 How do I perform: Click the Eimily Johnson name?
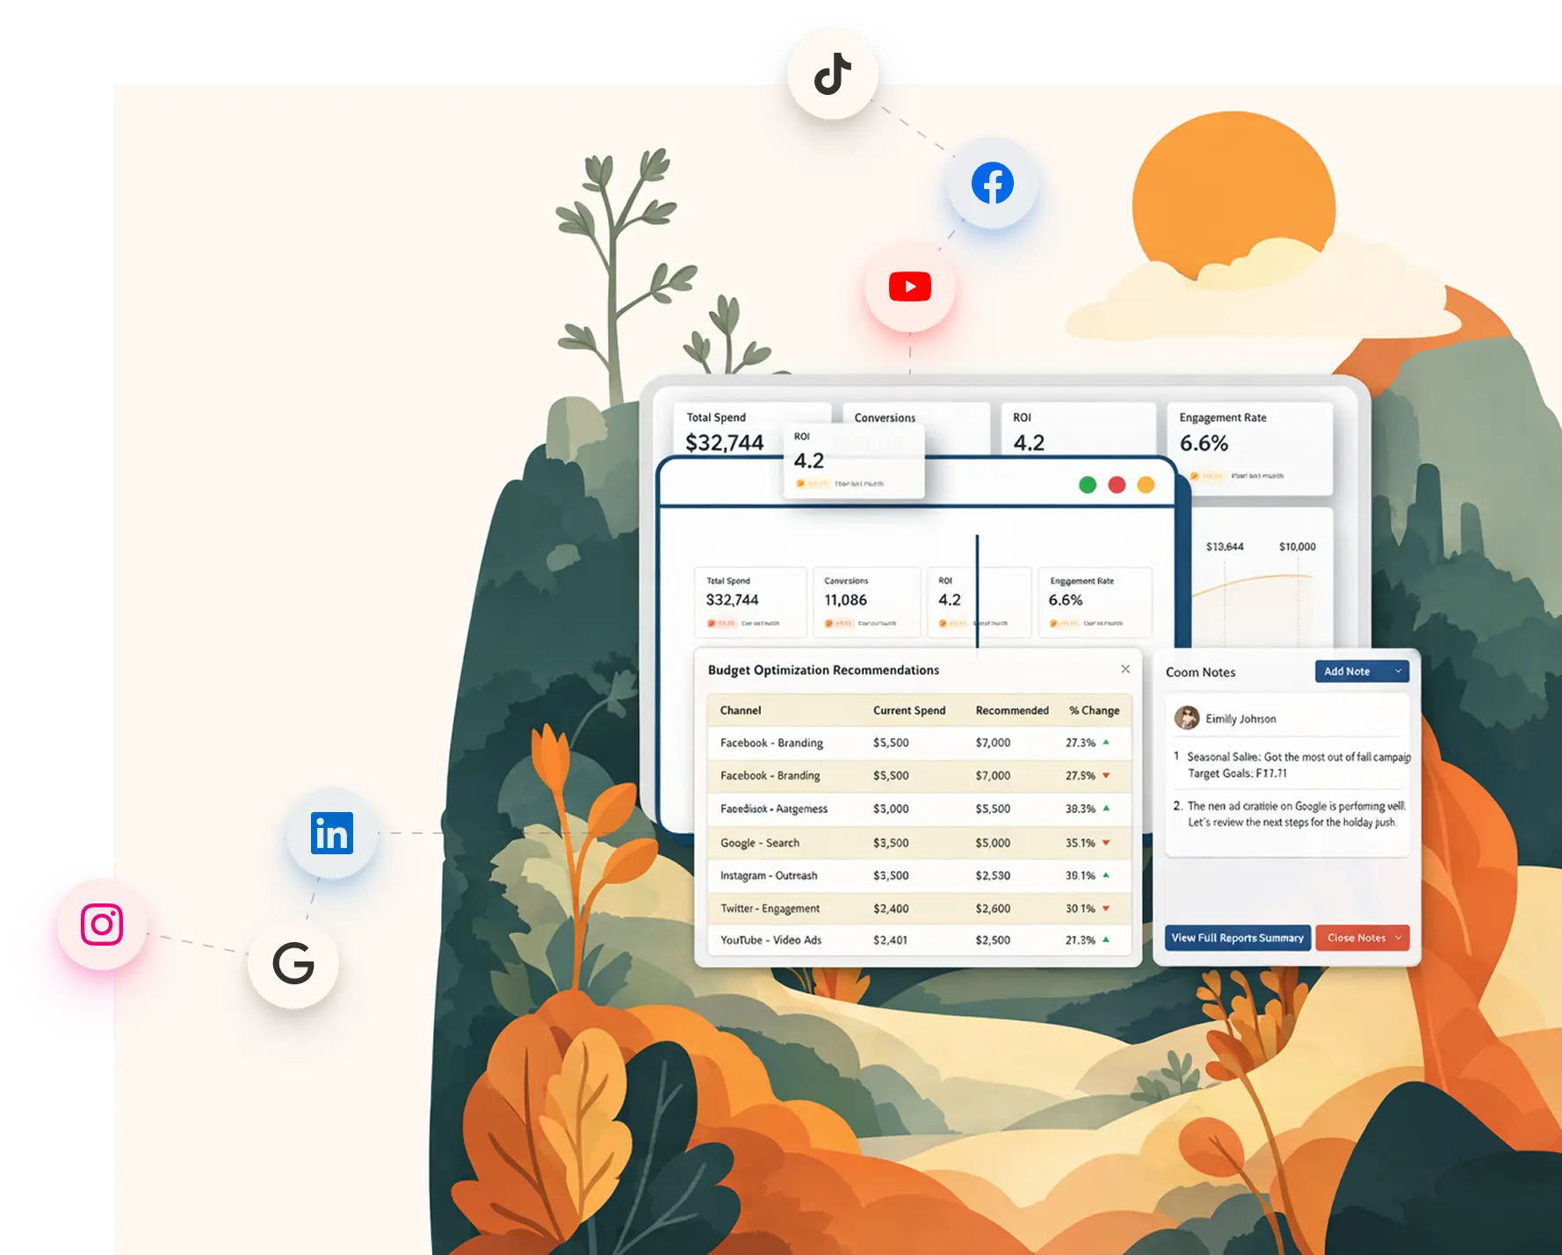[x=1240, y=719]
